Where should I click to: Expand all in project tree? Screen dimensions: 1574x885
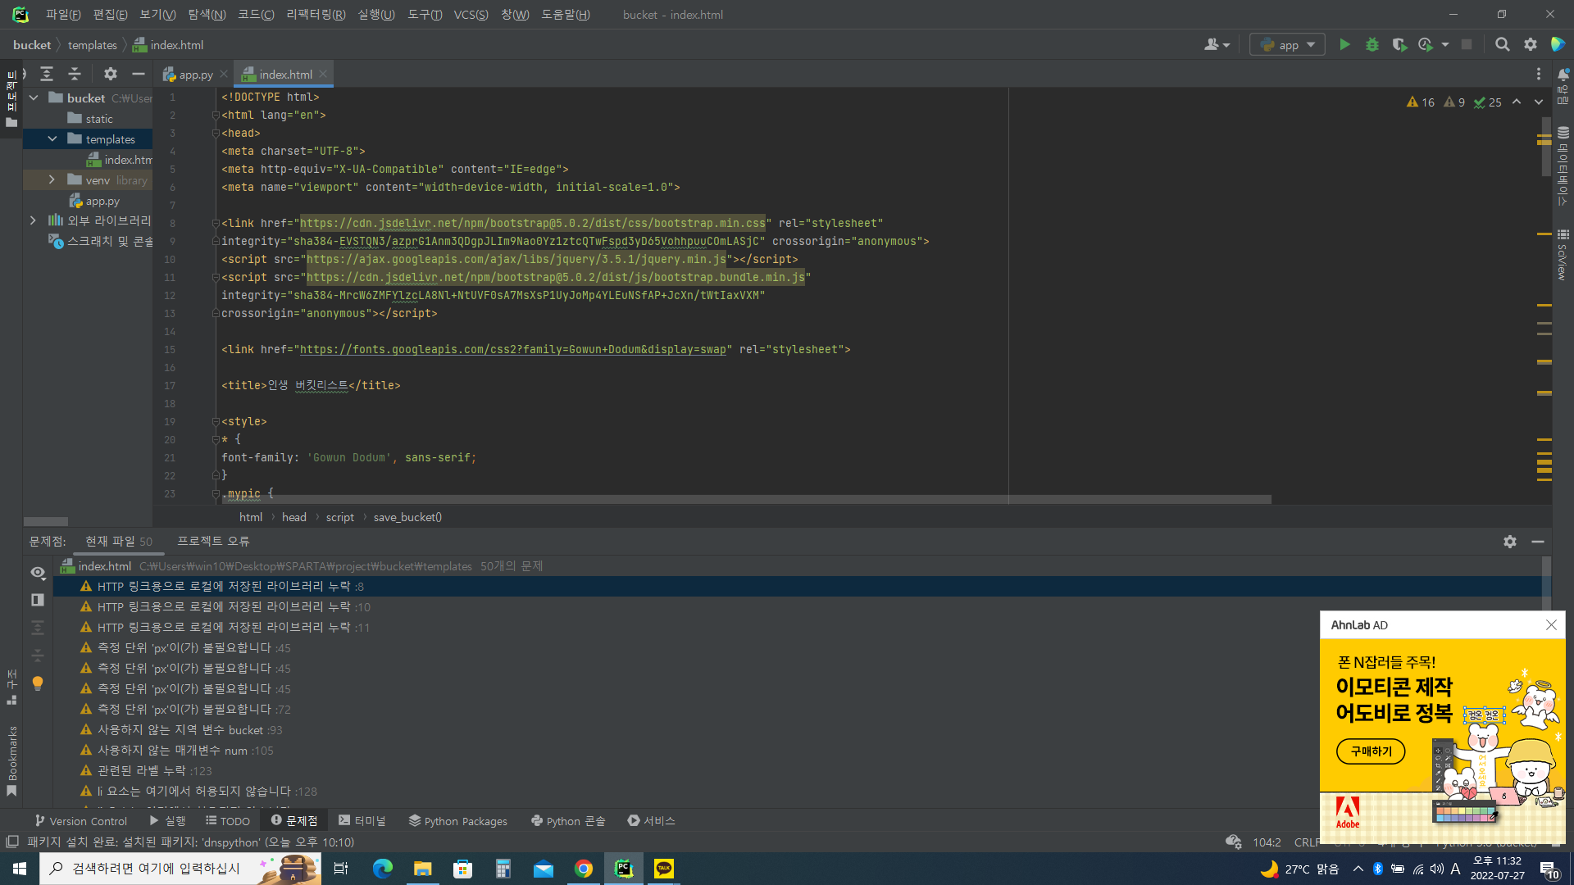[x=47, y=74]
